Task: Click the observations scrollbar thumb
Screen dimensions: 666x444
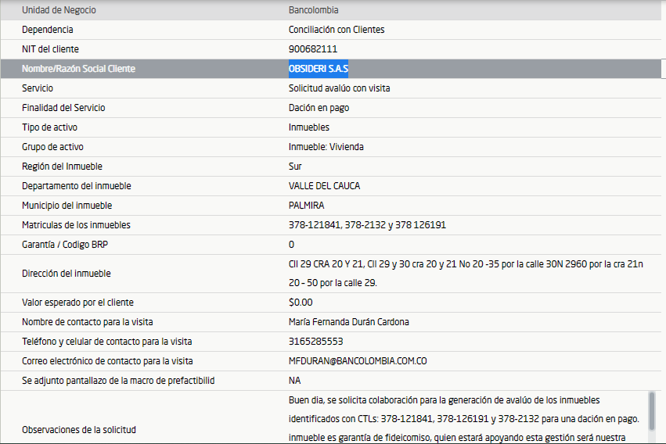Action: [x=652, y=410]
